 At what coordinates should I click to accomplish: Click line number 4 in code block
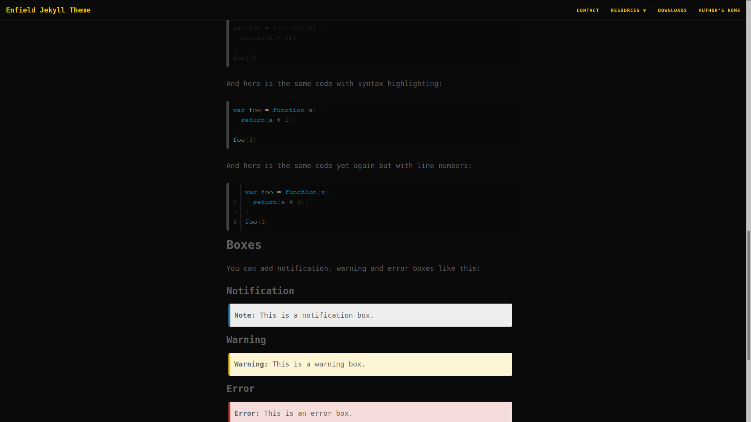click(235, 222)
